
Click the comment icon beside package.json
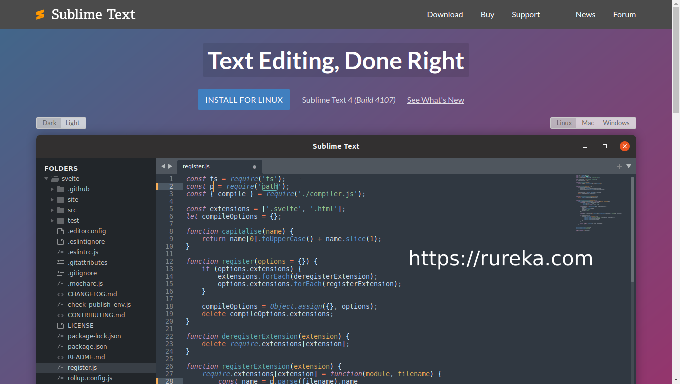60,347
